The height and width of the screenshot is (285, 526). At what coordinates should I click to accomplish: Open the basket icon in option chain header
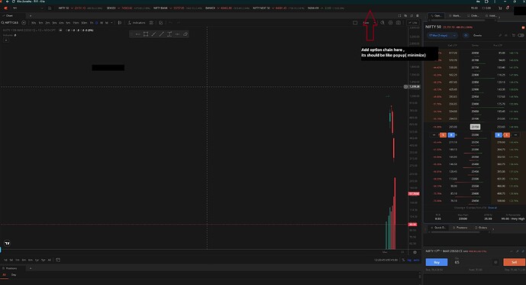513,35
